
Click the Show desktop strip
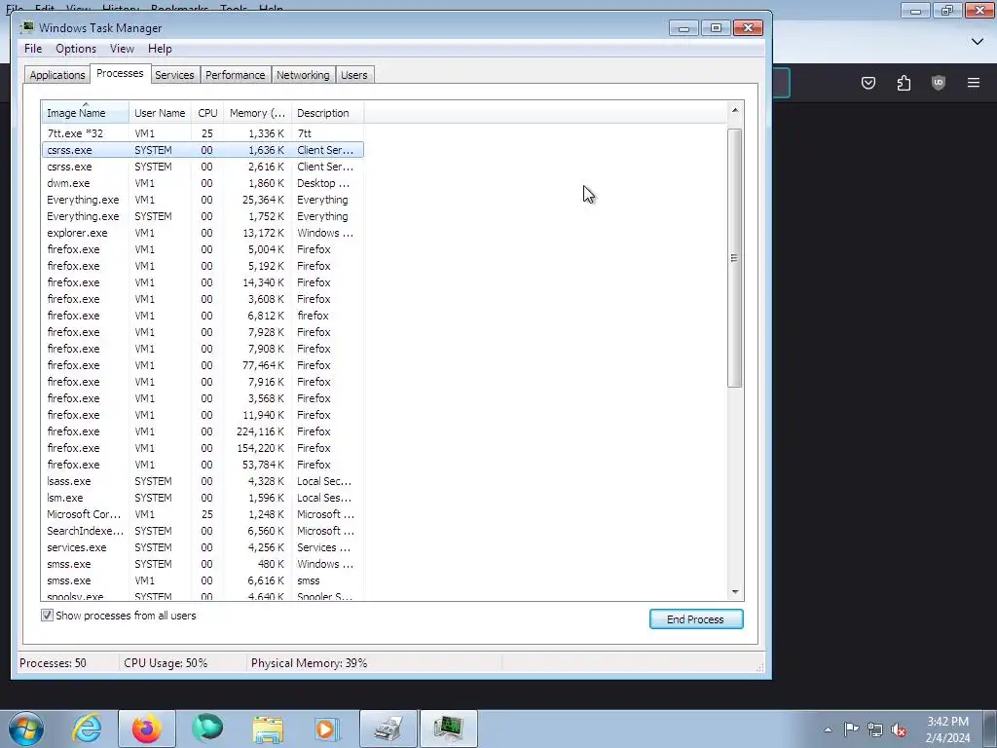(990, 729)
